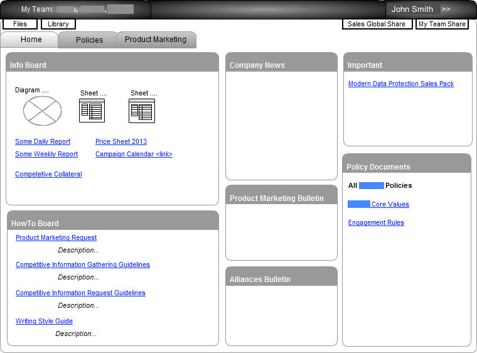Open Sales Global Share
The width and height of the screenshot is (477, 353).
pos(377,24)
